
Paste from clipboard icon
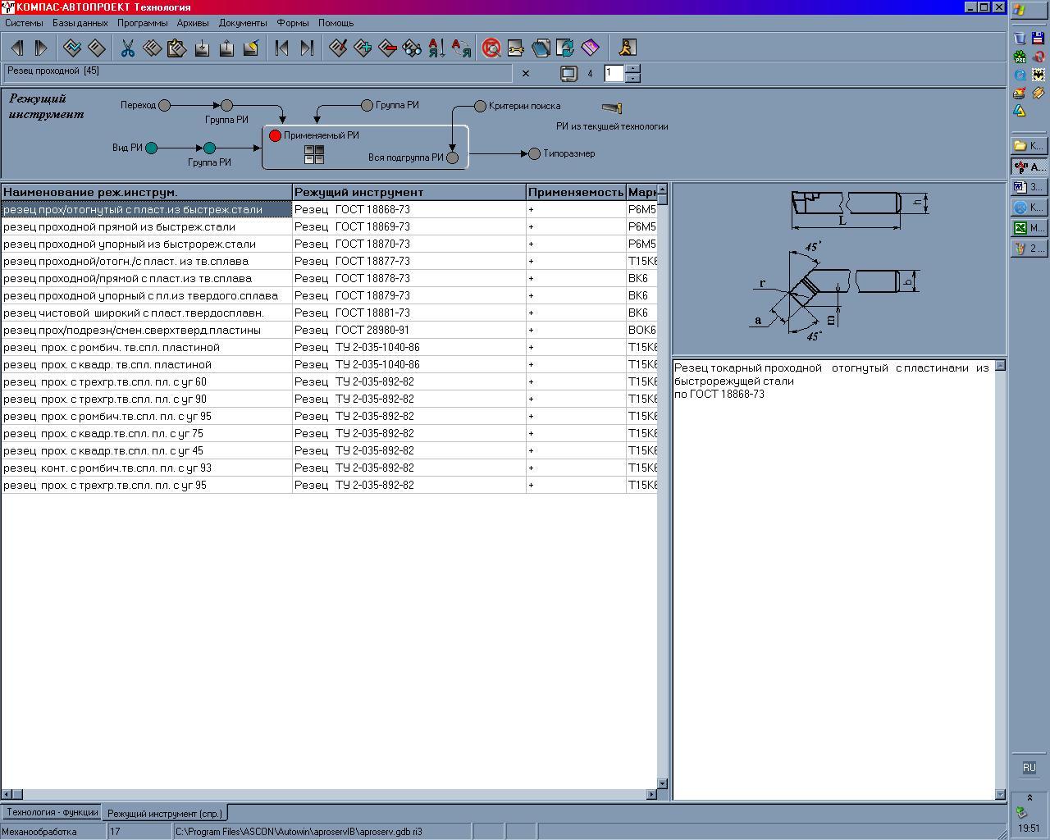click(176, 48)
